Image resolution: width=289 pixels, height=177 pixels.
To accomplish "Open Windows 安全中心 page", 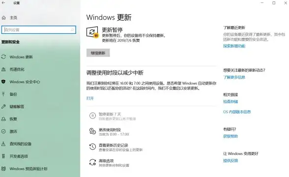I will 25,82.
